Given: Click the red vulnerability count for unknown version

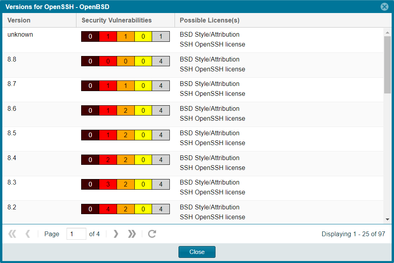Looking at the screenshot, I should click(108, 36).
